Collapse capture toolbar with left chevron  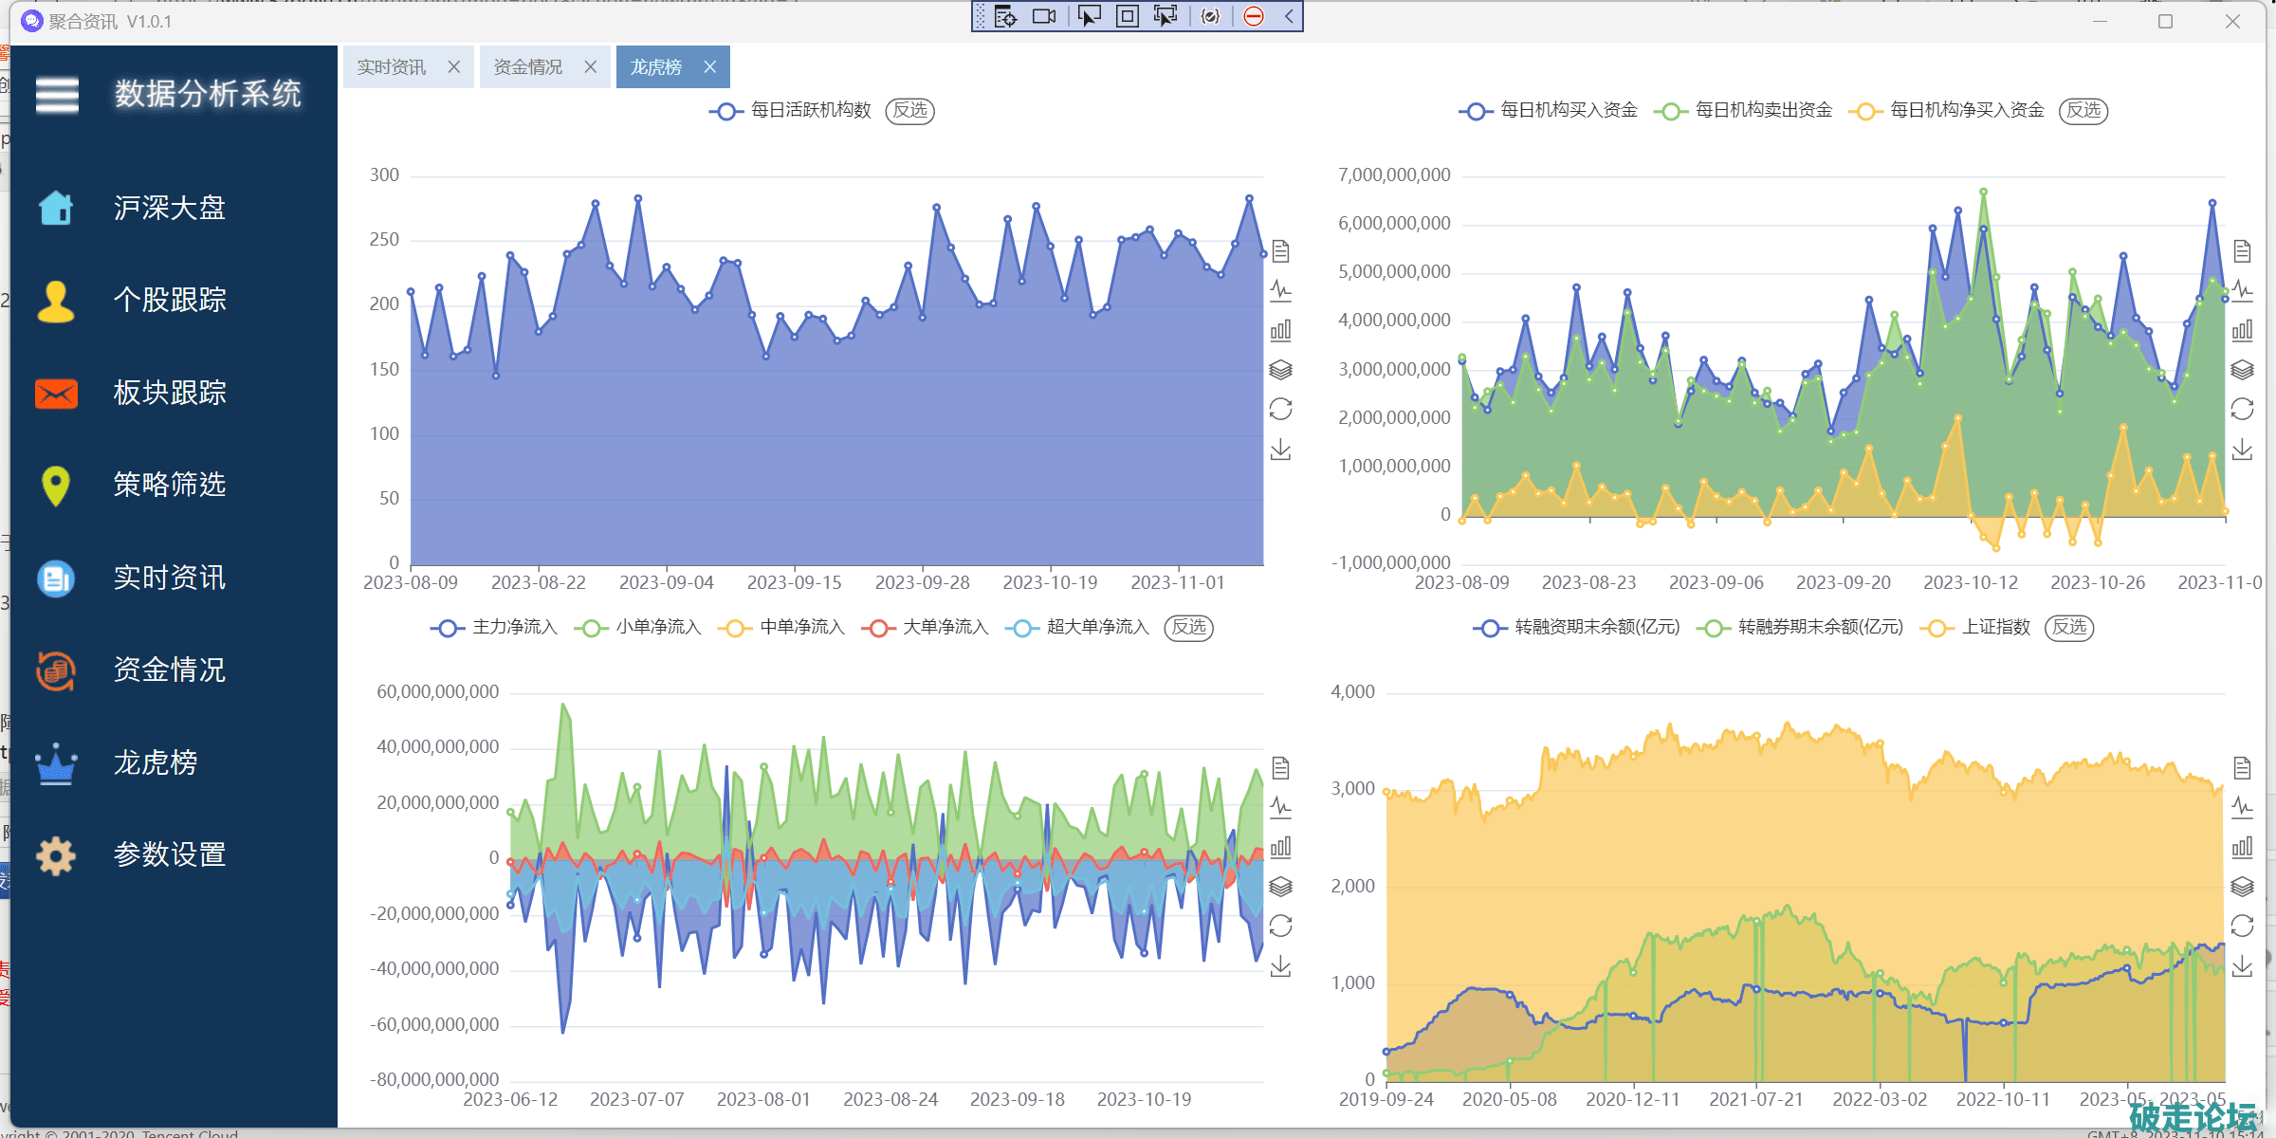tap(1289, 16)
